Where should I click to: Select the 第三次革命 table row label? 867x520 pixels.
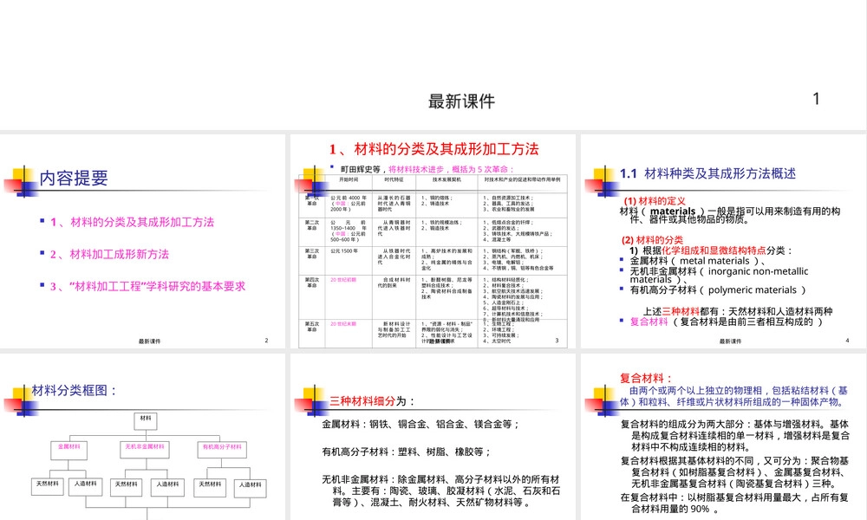click(312, 254)
